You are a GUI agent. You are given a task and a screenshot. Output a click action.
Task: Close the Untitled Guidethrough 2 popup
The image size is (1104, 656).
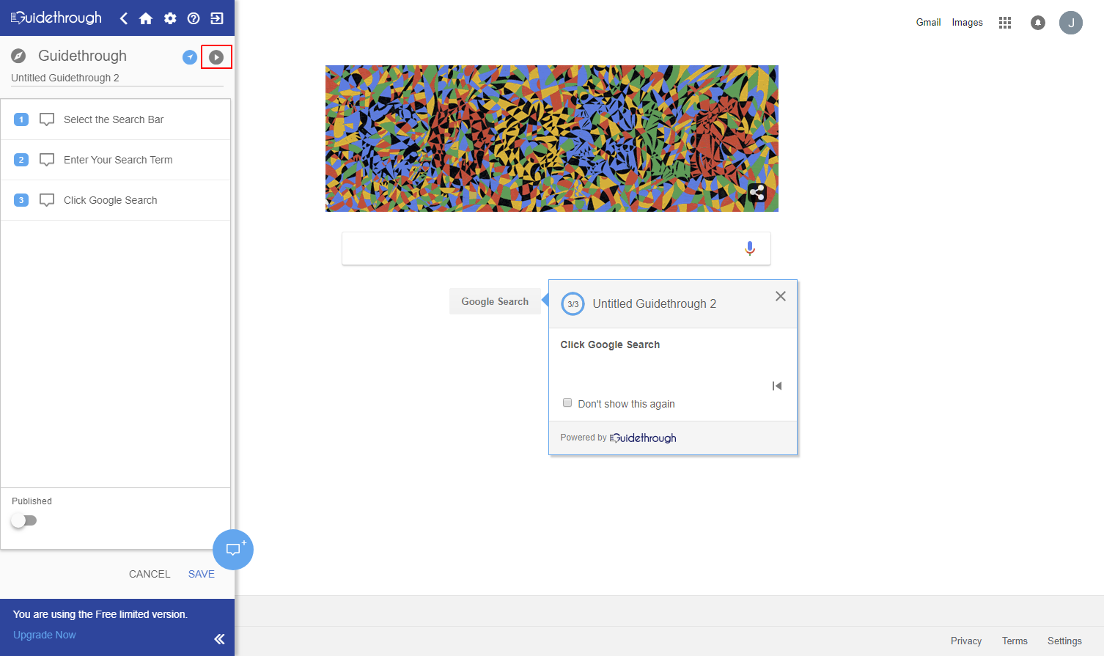pyautogui.click(x=781, y=296)
